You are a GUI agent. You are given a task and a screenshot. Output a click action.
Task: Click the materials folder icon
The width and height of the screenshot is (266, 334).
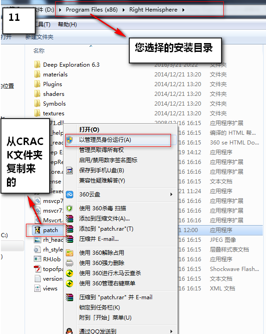tap(37, 74)
